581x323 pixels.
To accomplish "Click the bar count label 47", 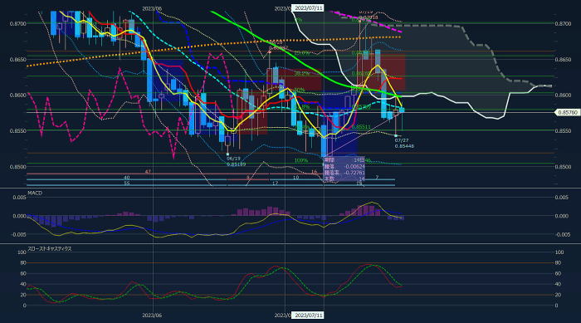I will coord(148,172).
